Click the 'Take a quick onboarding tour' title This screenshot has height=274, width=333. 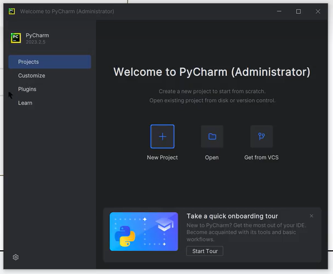(232, 216)
